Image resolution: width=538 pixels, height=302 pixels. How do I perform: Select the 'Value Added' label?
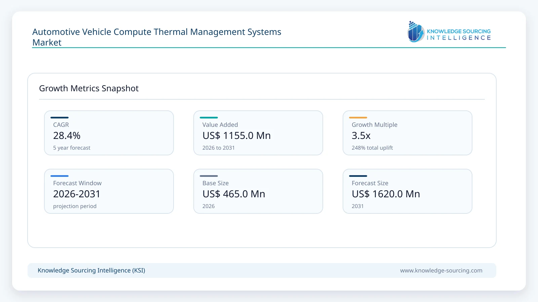(x=220, y=125)
